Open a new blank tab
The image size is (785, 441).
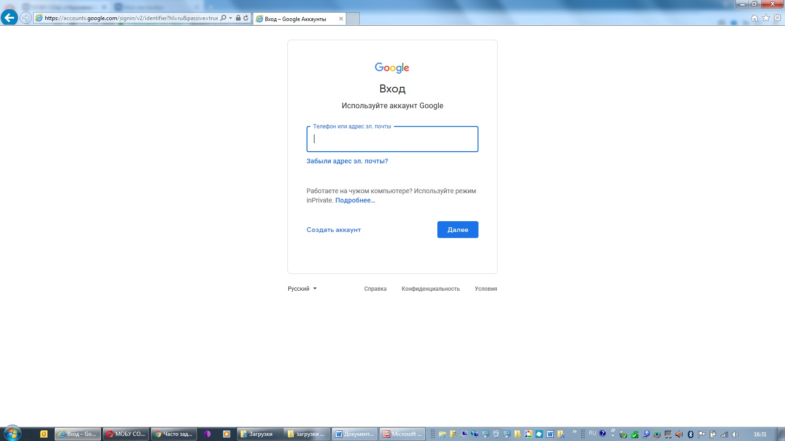click(x=353, y=19)
